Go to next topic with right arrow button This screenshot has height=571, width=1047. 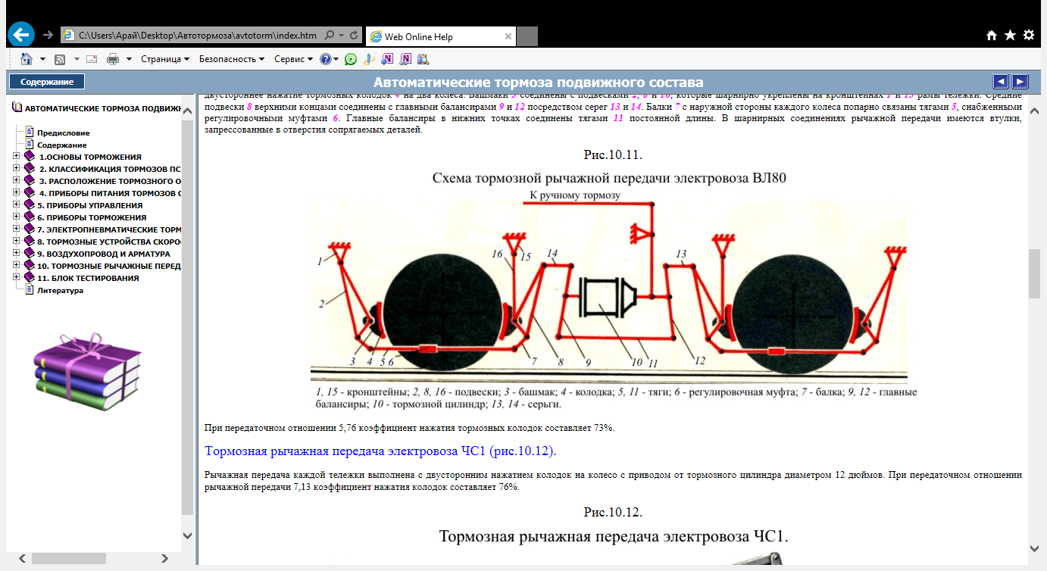(1020, 82)
